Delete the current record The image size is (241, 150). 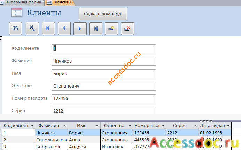[x=127, y=29]
